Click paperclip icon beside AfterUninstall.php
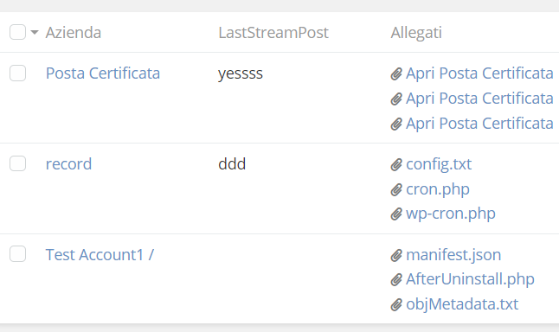 pos(396,279)
